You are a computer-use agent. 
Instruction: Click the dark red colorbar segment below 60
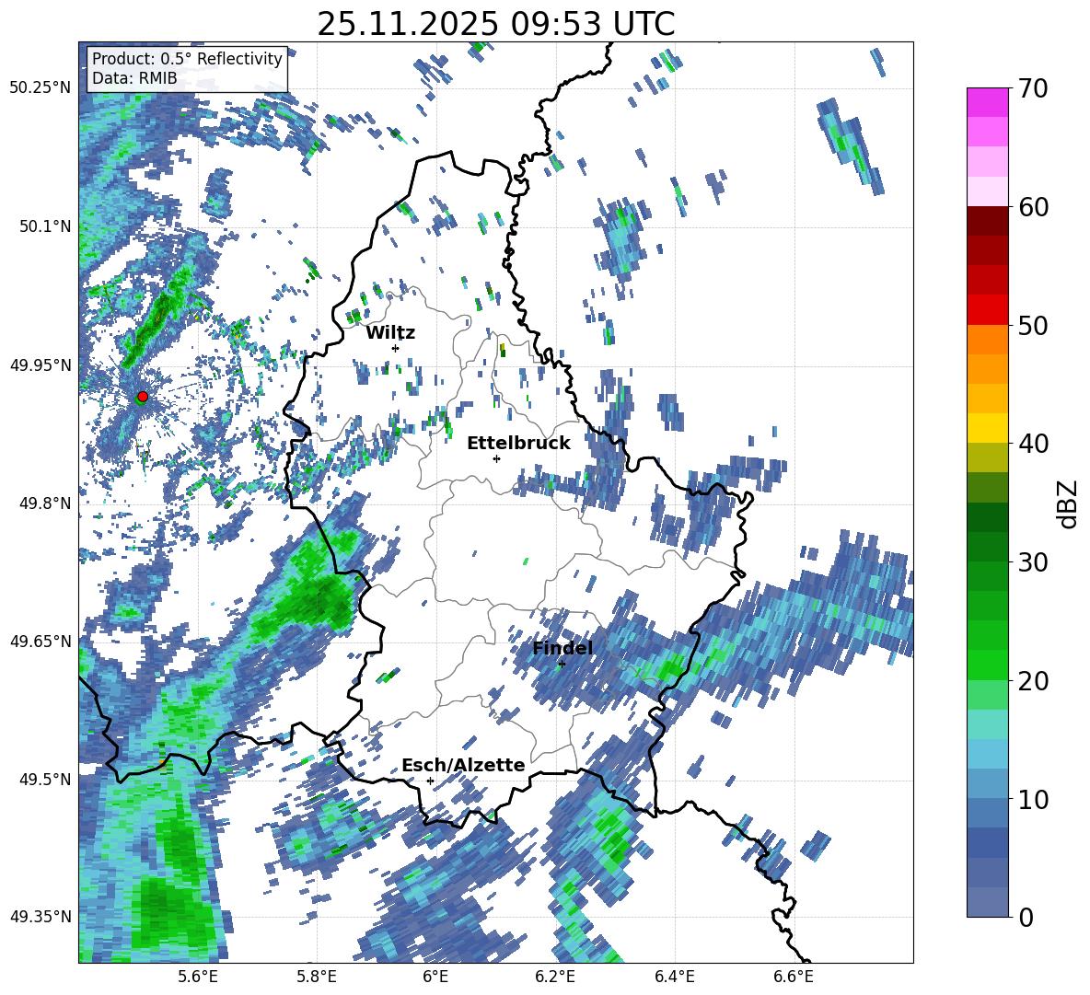pyautogui.click(x=987, y=221)
